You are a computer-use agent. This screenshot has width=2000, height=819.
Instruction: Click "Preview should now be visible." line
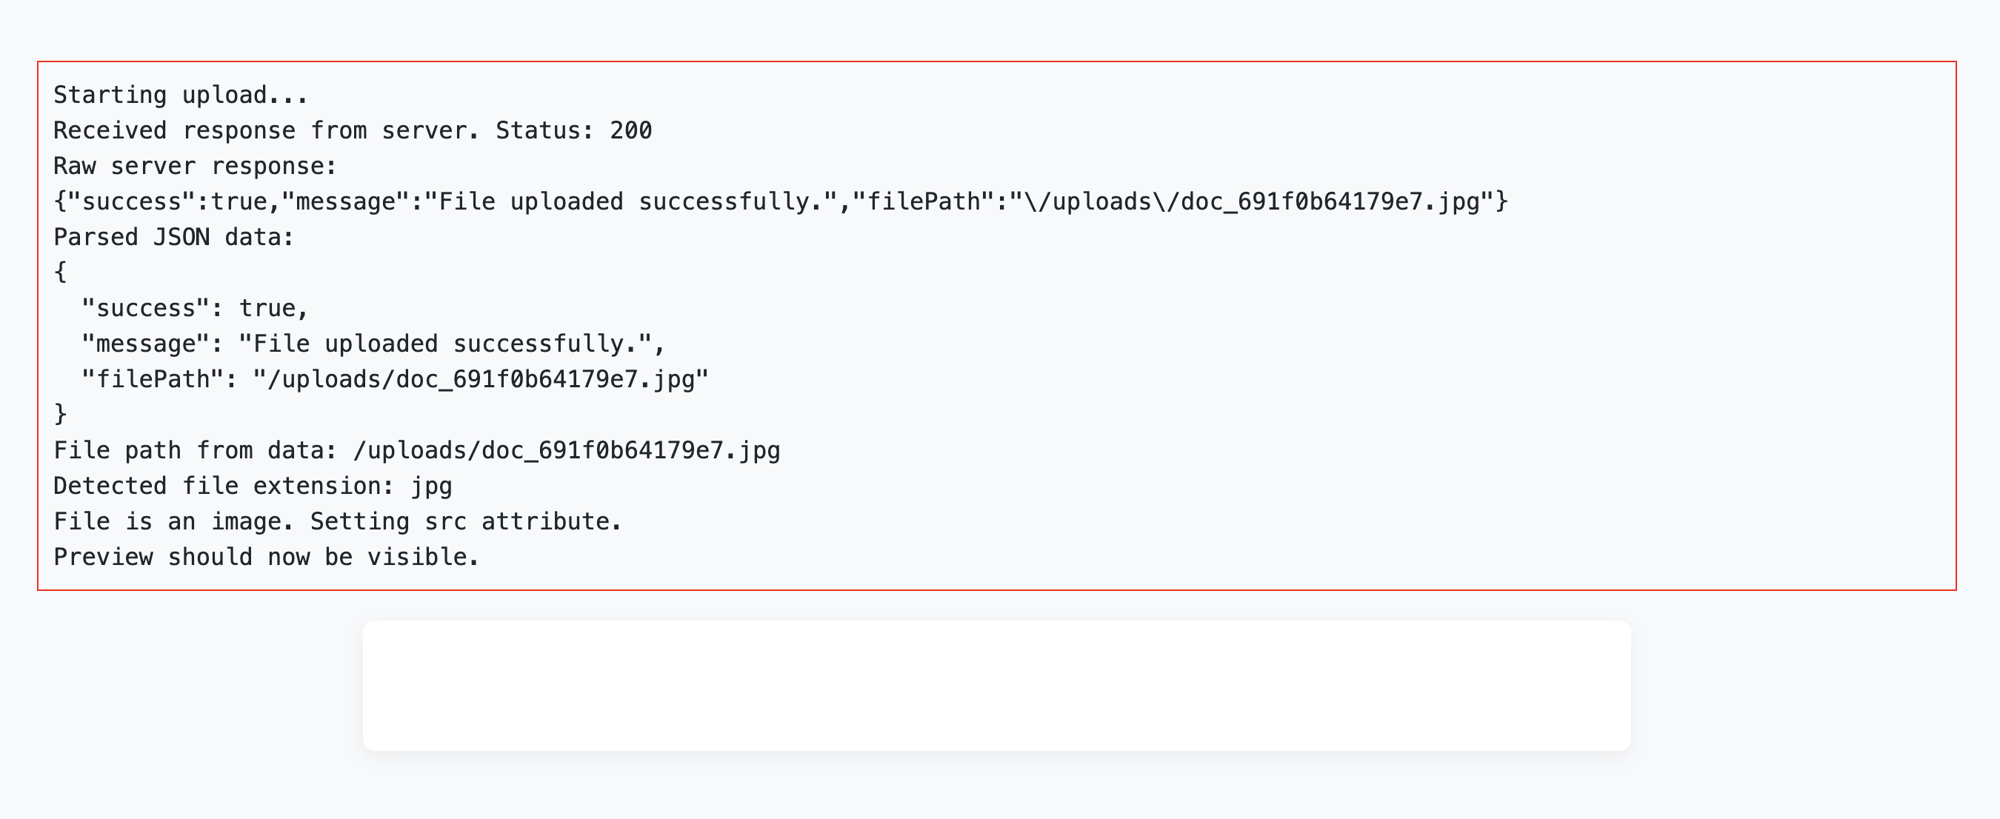click(267, 558)
